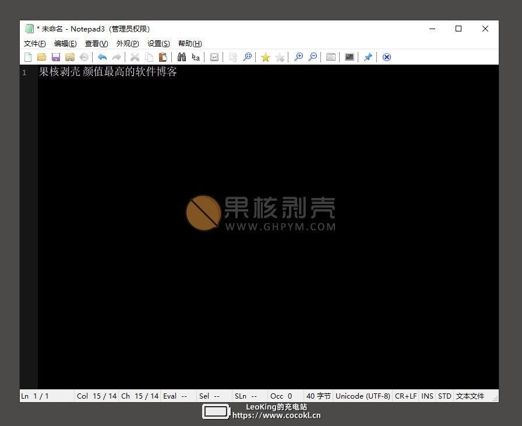Open favorites with the gold star
The width and height of the screenshot is (522, 426).
(x=265, y=57)
